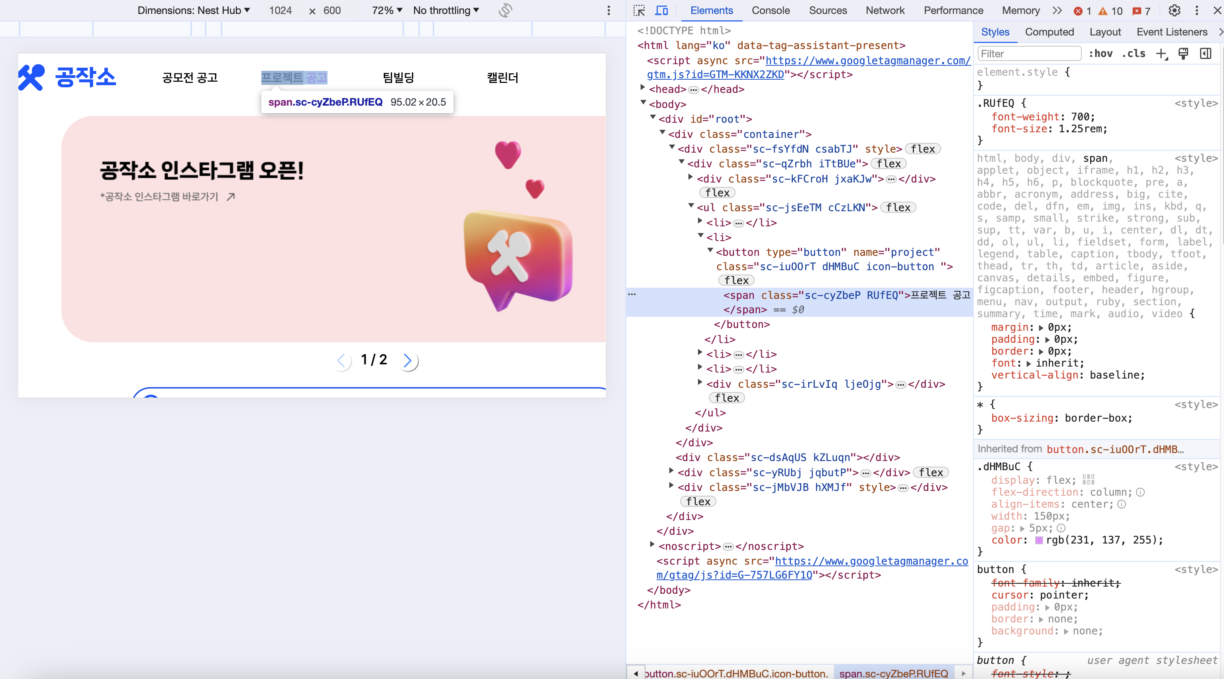
Task: Open the No throttling dropdown
Action: (x=446, y=10)
